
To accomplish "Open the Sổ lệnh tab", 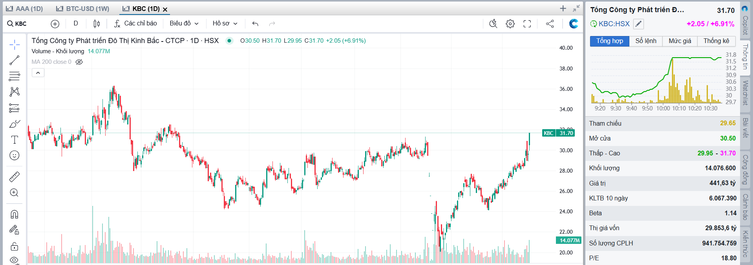I will tap(646, 41).
